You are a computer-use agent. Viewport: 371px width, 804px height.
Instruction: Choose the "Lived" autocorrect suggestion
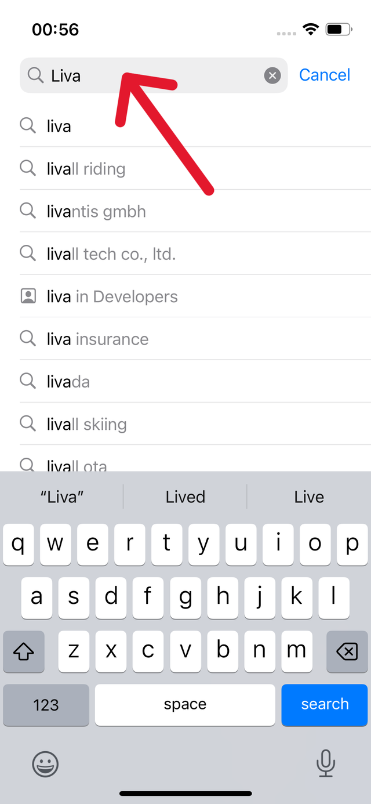tap(185, 497)
